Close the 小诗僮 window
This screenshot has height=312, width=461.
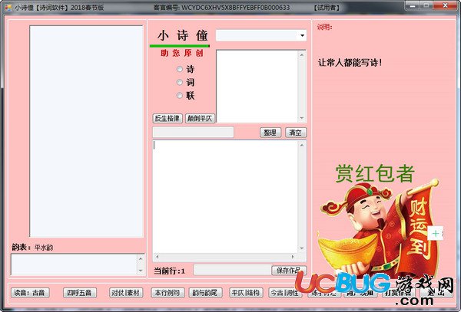[x=446, y=5]
